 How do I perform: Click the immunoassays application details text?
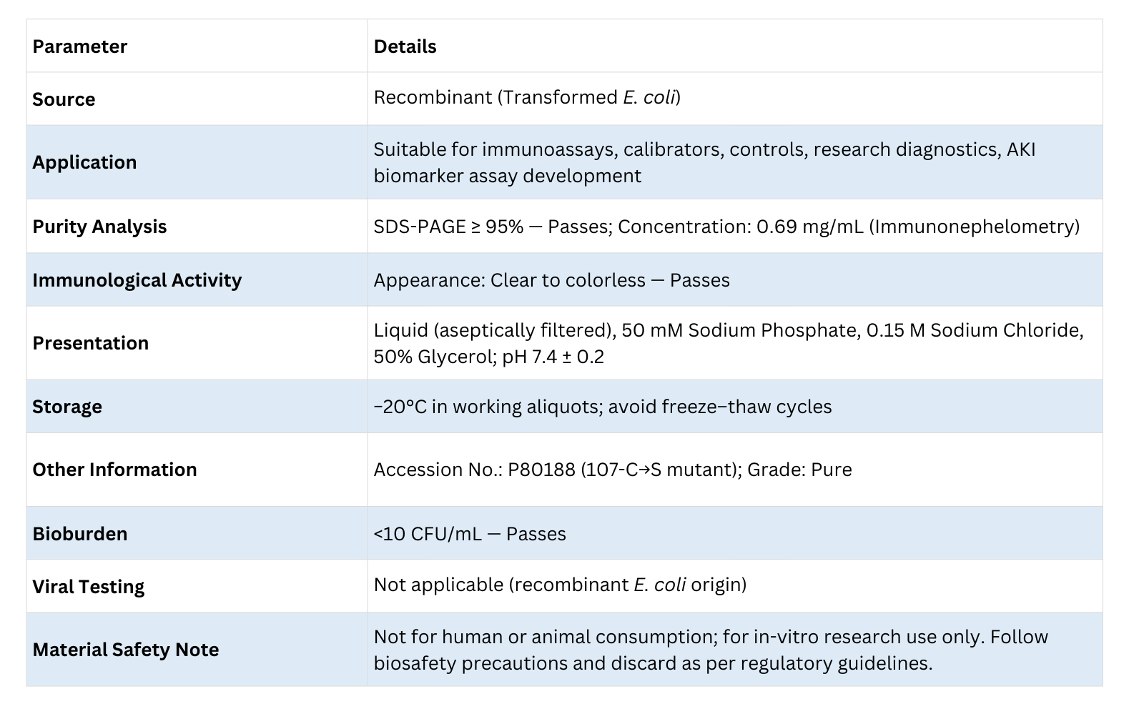[x=704, y=162]
